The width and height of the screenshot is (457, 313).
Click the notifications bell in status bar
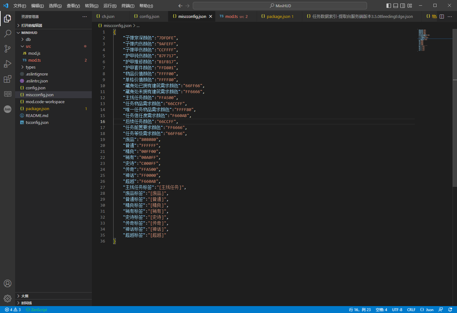(450, 310)
